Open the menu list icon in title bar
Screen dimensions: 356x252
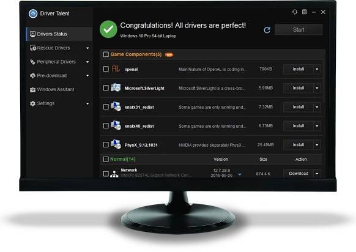coord(305,12)
